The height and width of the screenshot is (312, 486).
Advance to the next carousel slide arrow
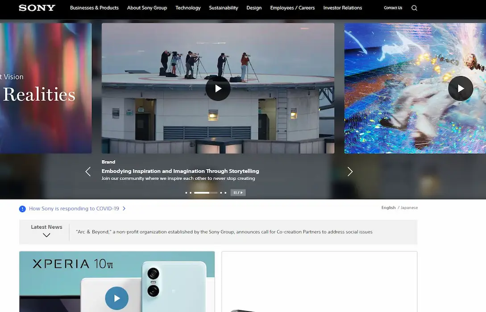350,172
